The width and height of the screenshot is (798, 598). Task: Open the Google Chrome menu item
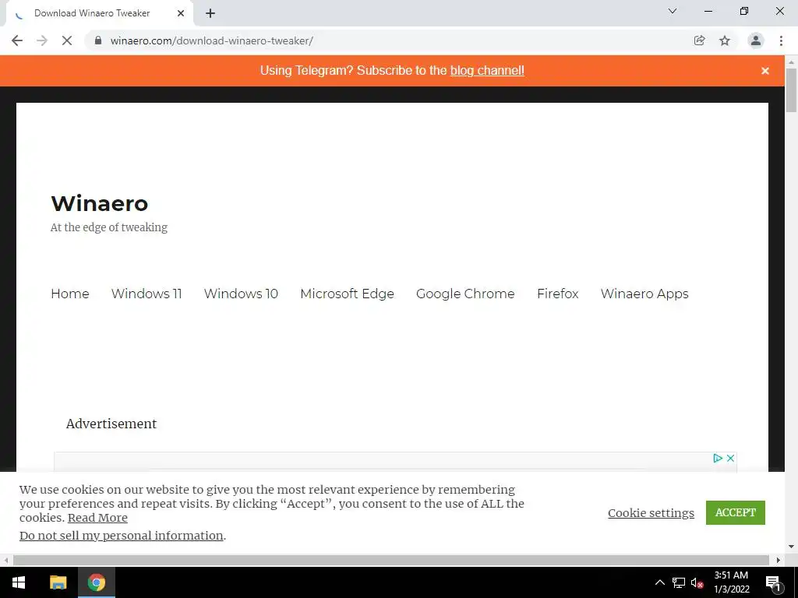[465, 294]
